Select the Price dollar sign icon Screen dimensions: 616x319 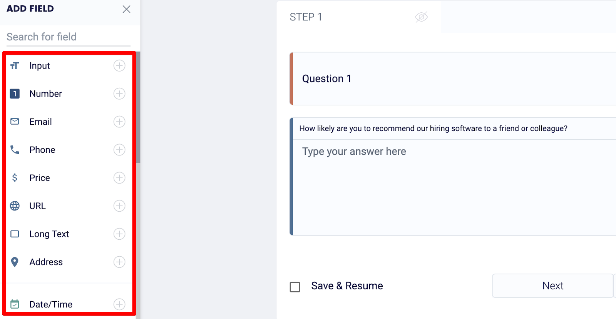[x=15, y=178]
